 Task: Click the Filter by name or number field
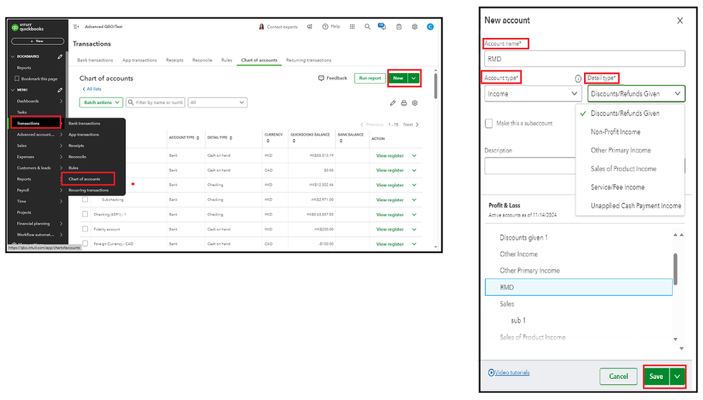[155, 103]
